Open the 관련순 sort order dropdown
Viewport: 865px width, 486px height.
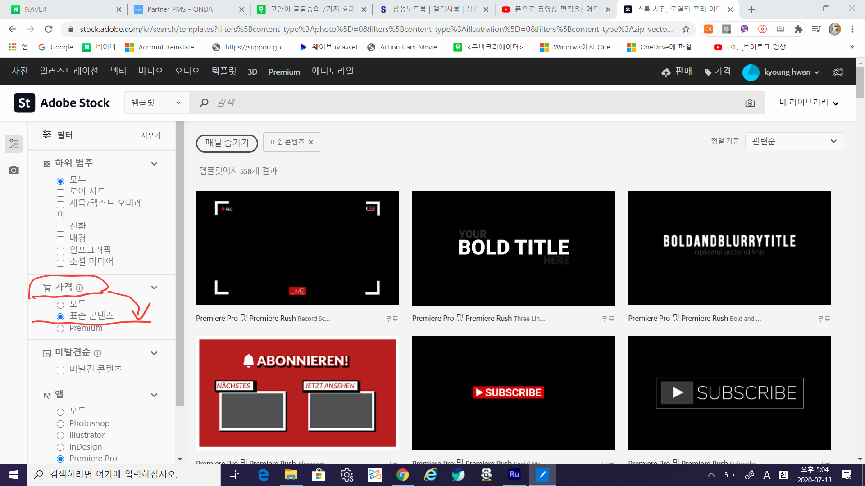(x=794, y=141)
